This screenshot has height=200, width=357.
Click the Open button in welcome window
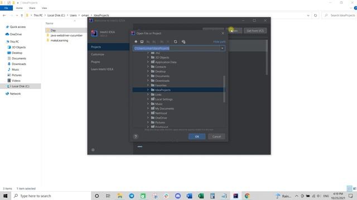[234, 31]
